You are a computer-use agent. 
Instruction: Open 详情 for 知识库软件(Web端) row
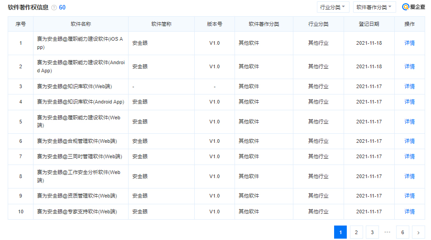(409, 86)
